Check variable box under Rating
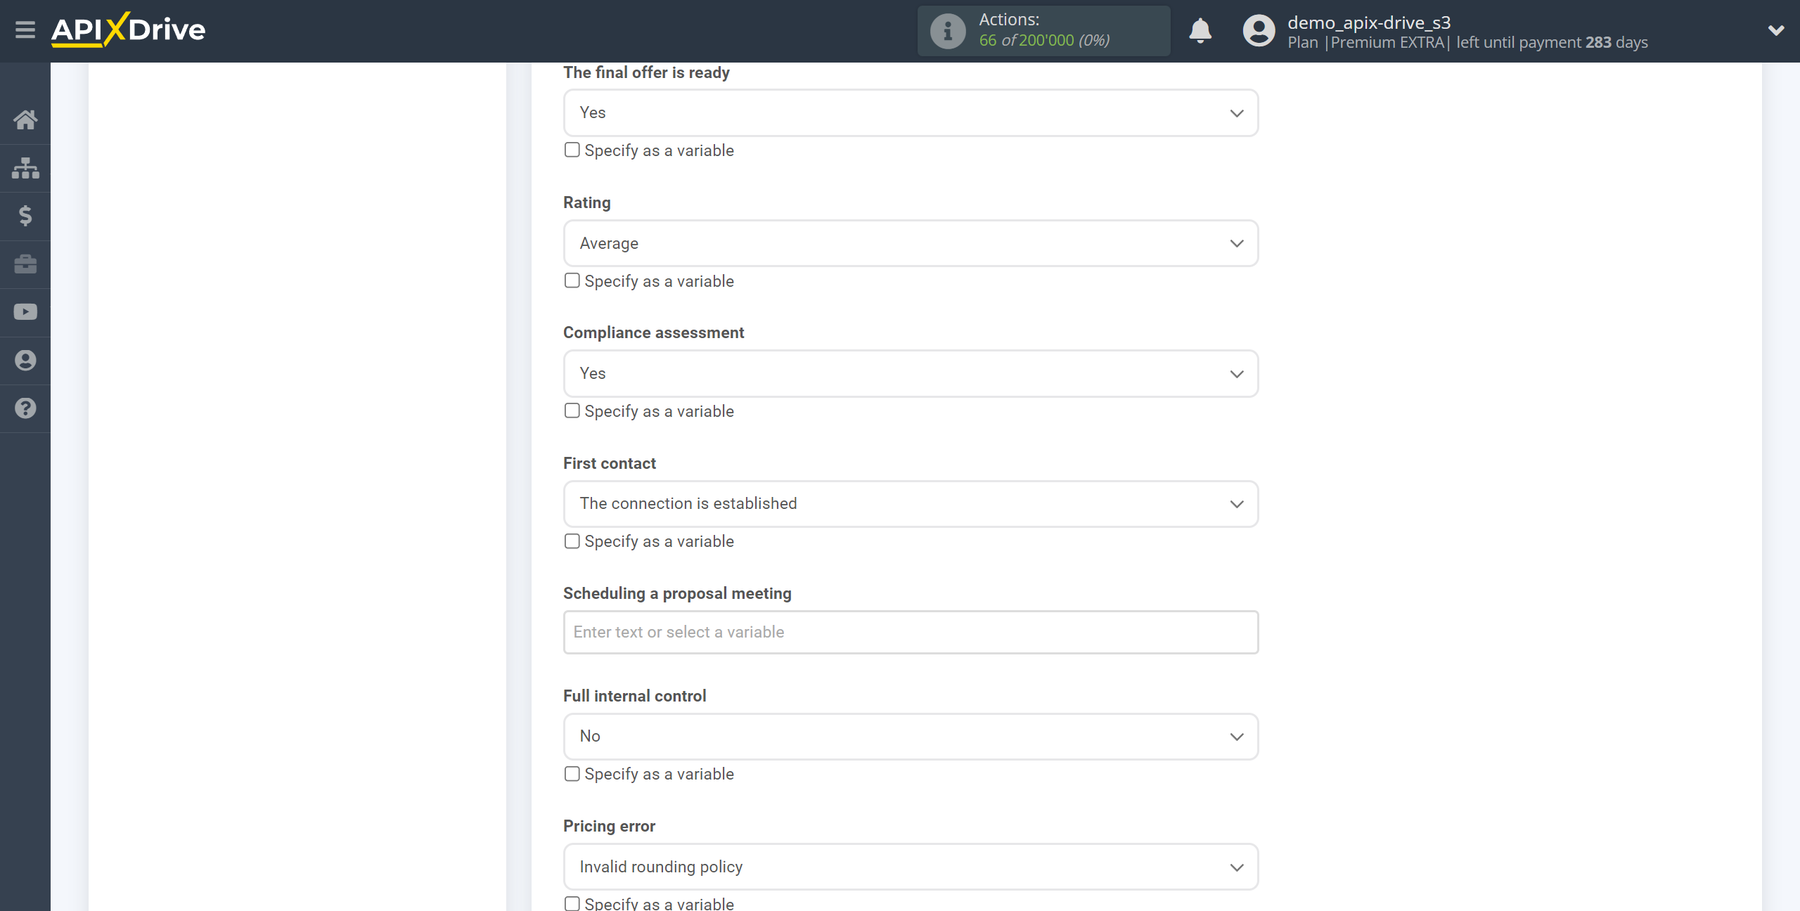1800x911 pixels. coord(572,280)
